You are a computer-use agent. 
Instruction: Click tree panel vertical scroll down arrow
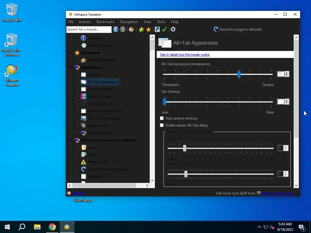(x=152, y=181)
